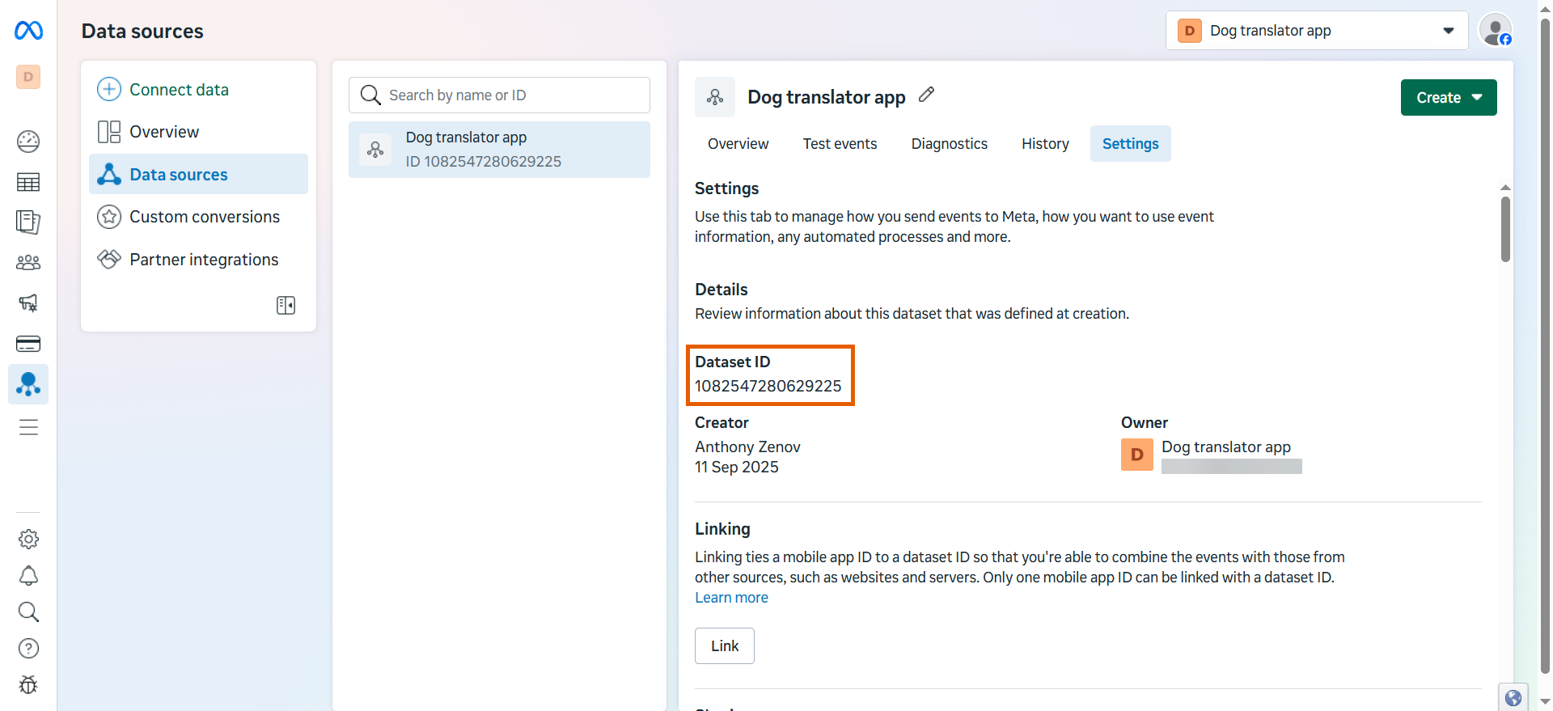Open the megaphone ads icon in sidebar
The image size is (1553, 711).
(28, 303)
